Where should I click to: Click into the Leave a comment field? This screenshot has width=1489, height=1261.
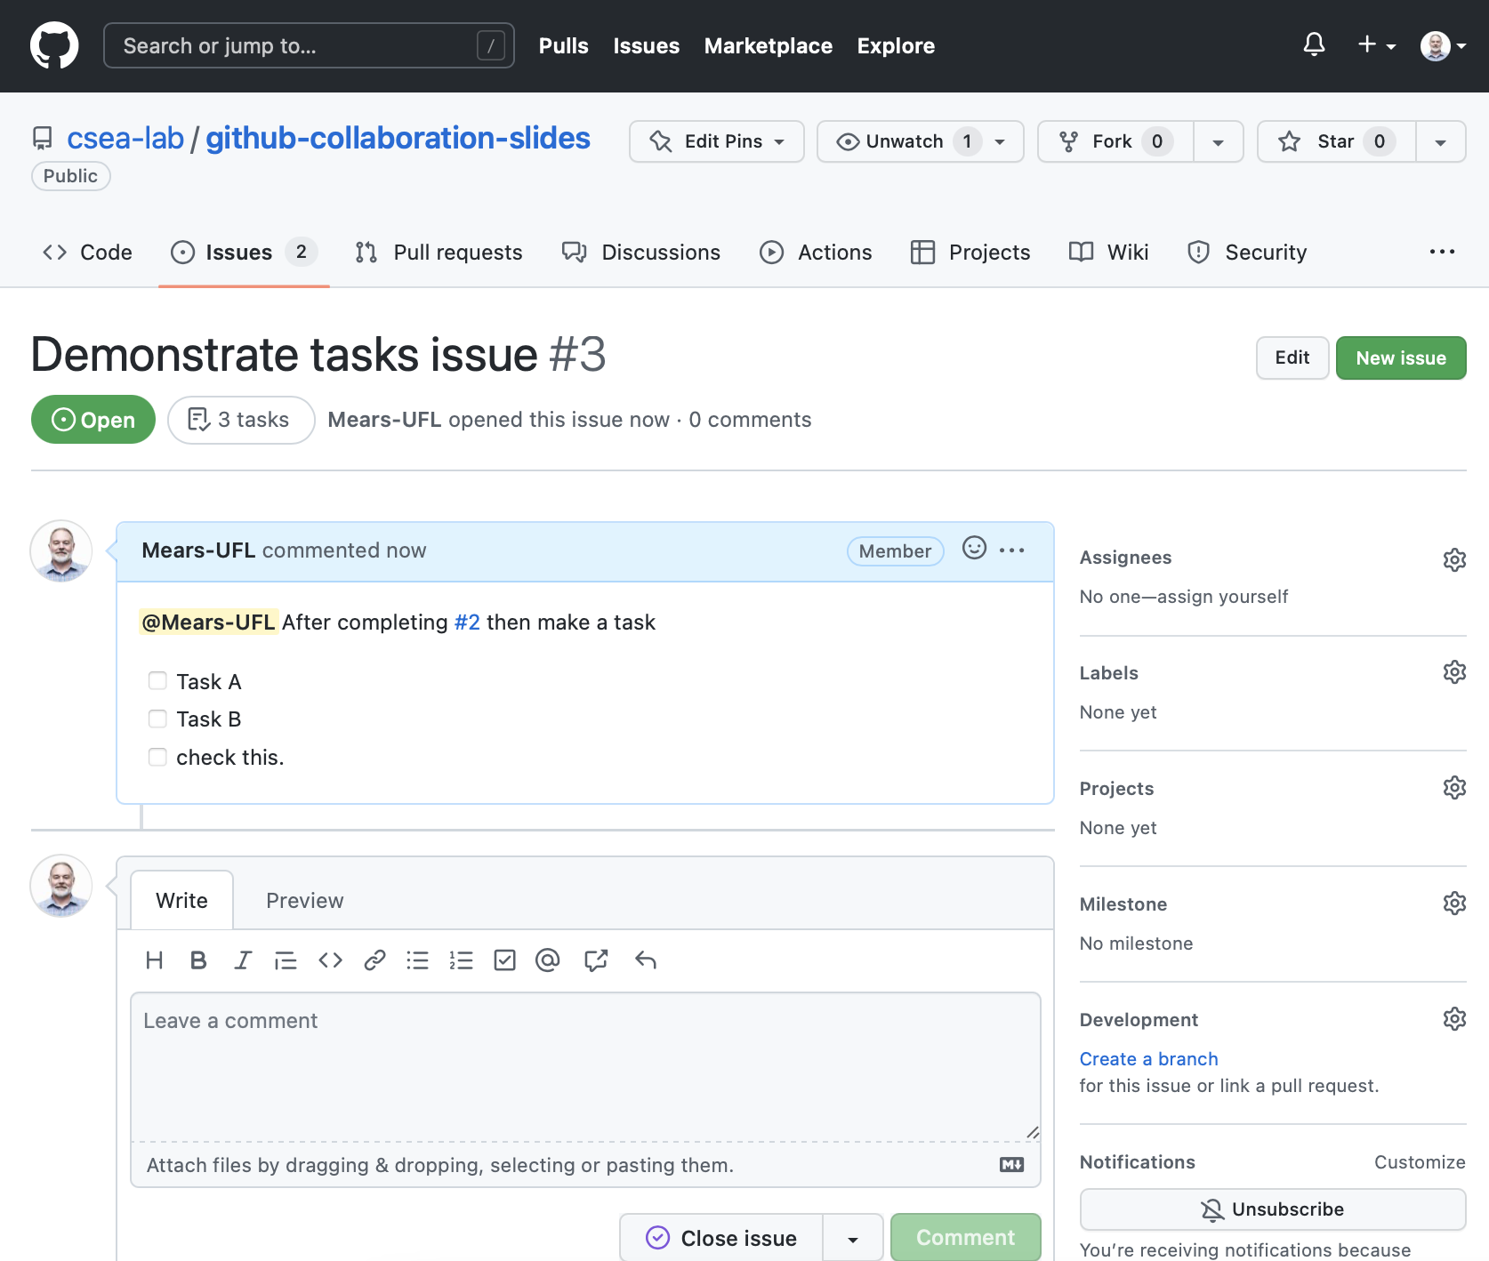pyautogui.click(x=585, y=1067)
